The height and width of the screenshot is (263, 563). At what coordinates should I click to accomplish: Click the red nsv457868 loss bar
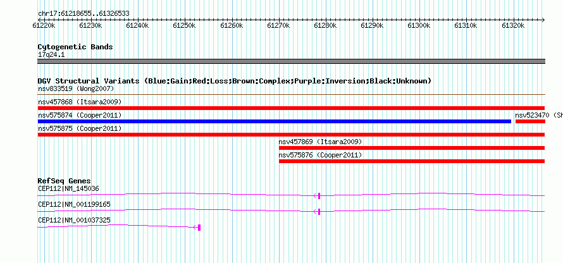pos(291,108)
